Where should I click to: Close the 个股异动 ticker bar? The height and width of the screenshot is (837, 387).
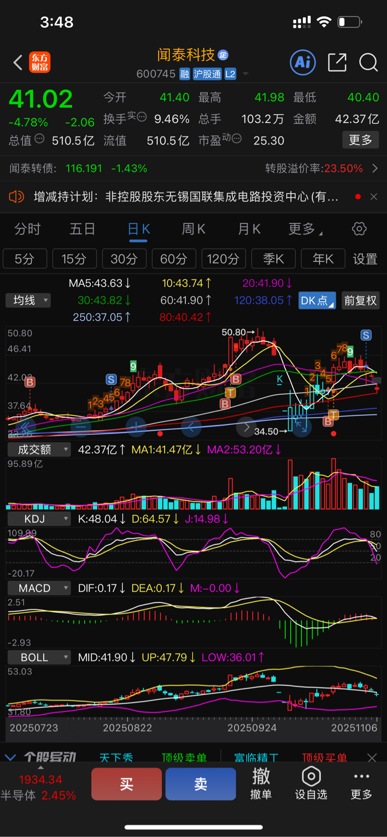click(x=372, y=757)
